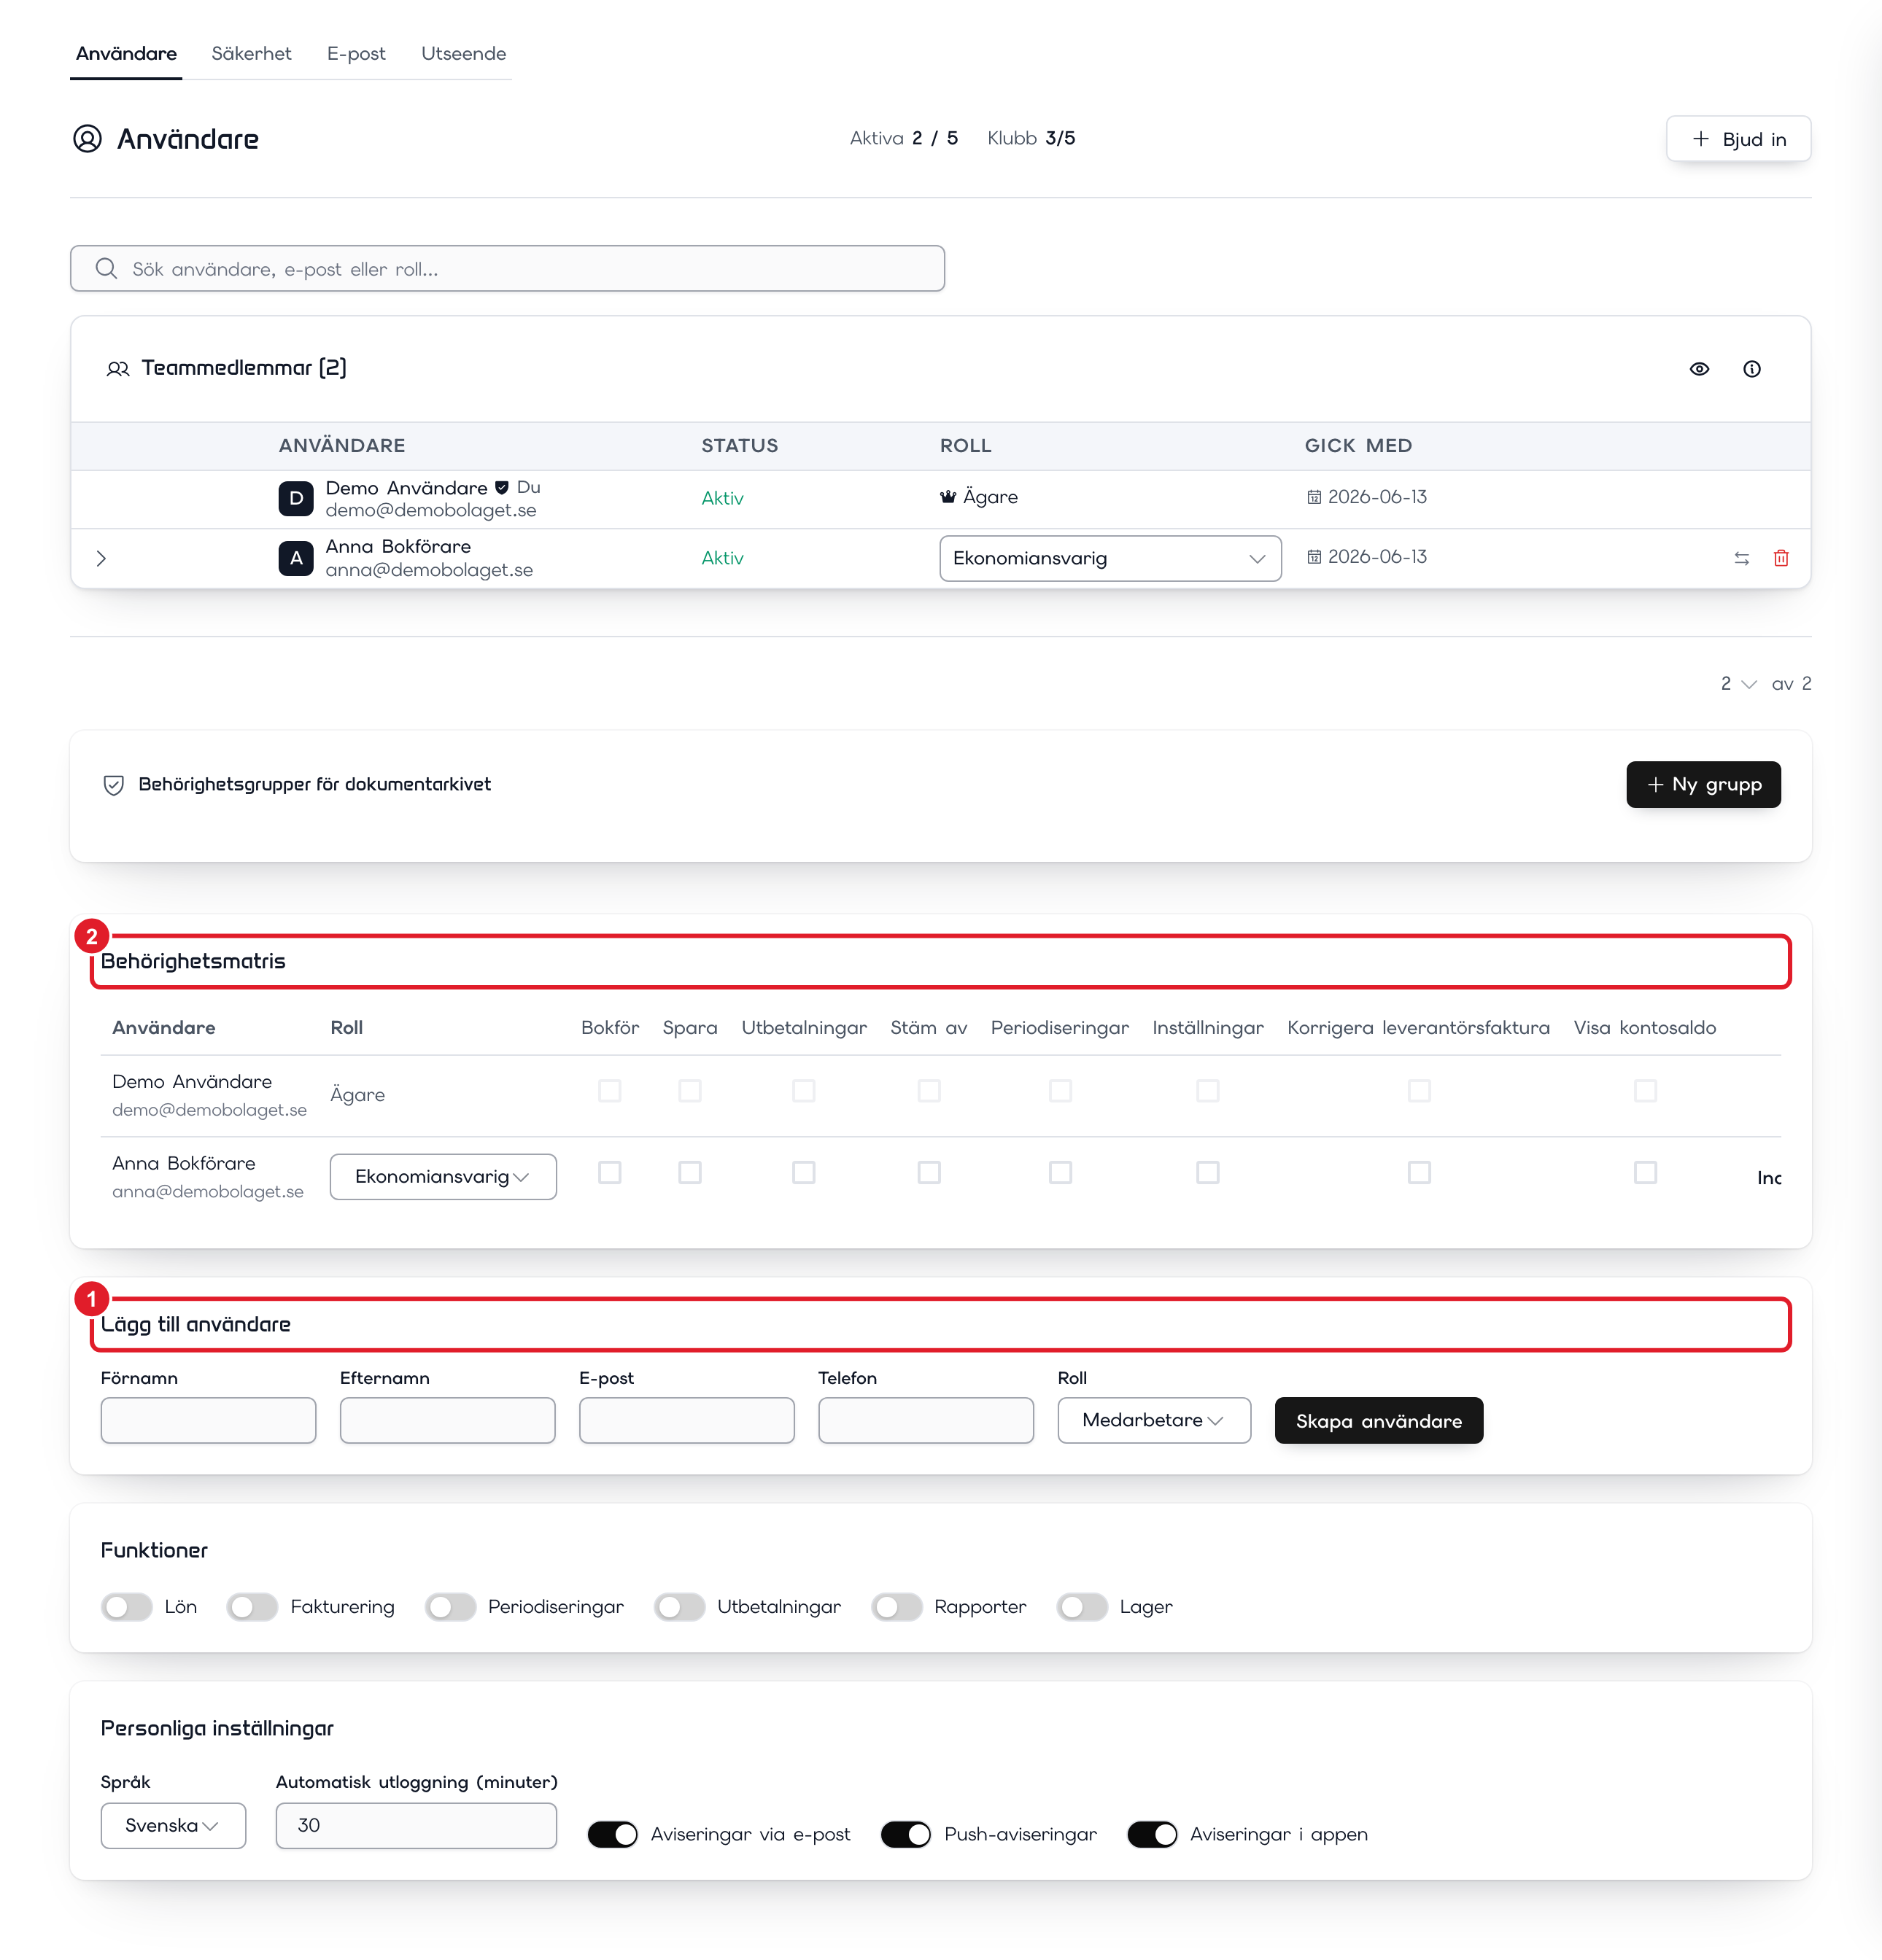Open the Svenska language dropdown
This screenshot has height=1960, width=1882.
[173, 1825]
